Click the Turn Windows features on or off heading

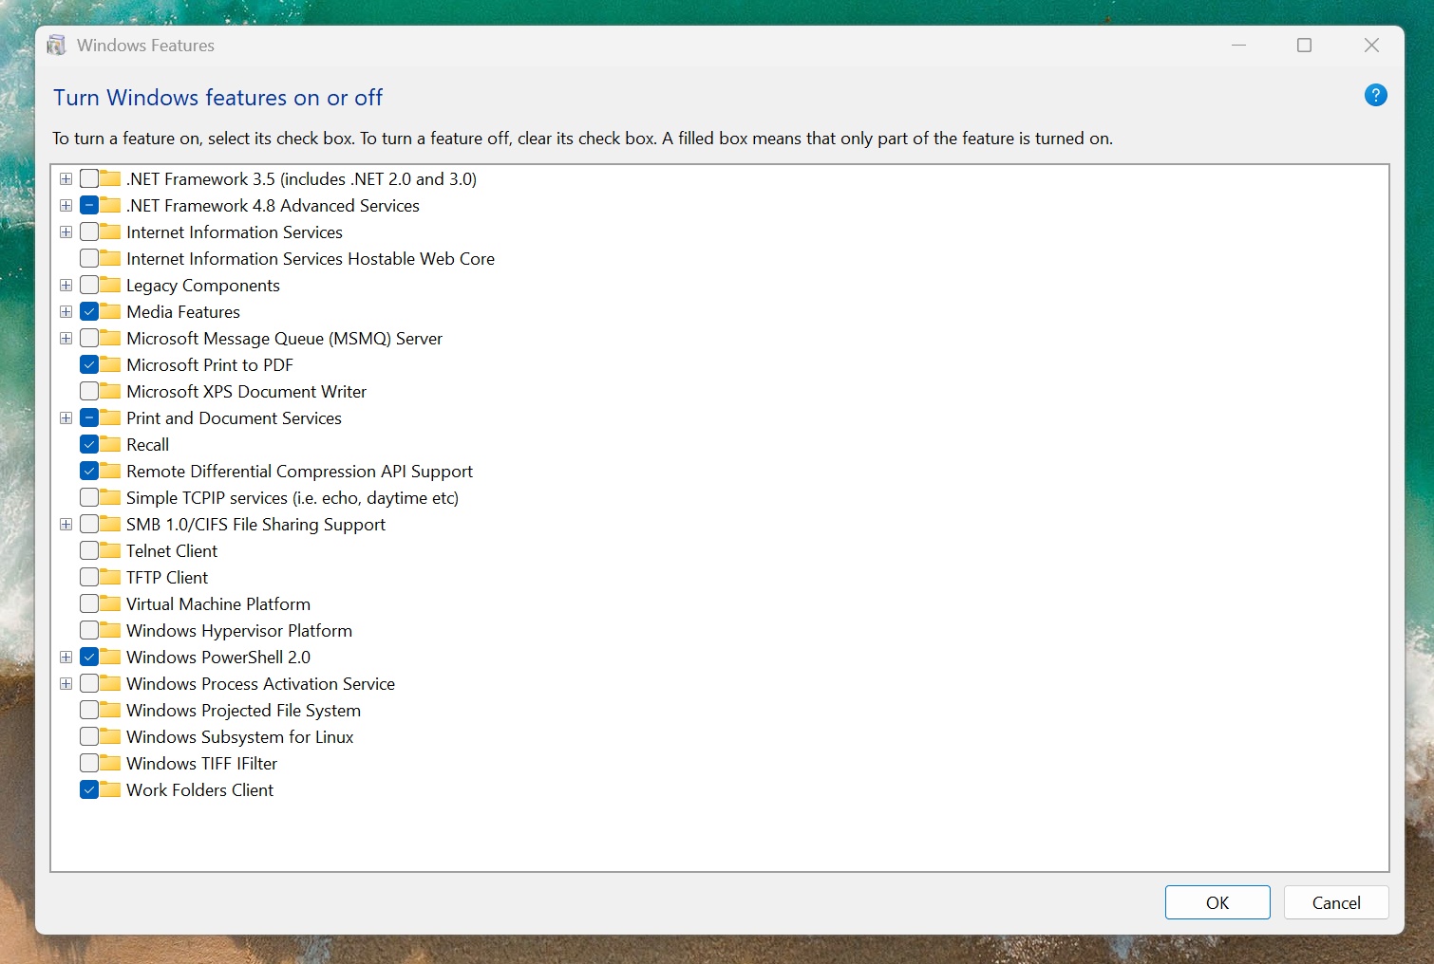217,97
